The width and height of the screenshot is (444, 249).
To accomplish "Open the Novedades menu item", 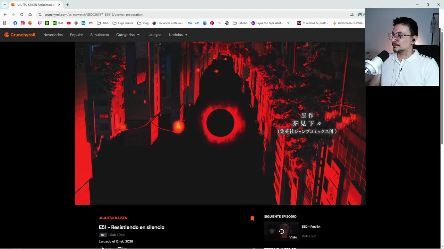I will [53, 35].
